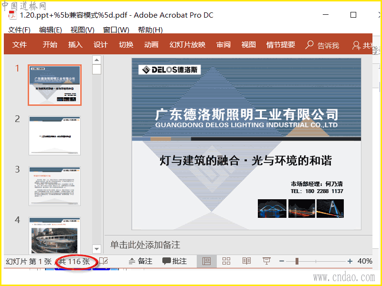Click the DELOS德洛斯 logo on slide

pos(170,70)
